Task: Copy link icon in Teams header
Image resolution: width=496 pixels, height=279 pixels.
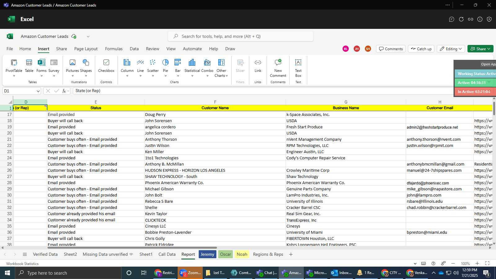Action: (x=471, y=19)
